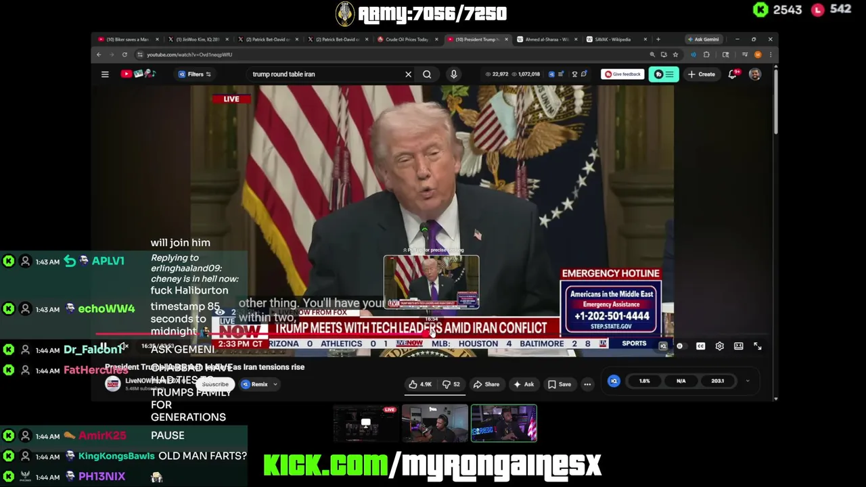Open a new browser tab with plus
866x487 pixels.
pos(658,39)
